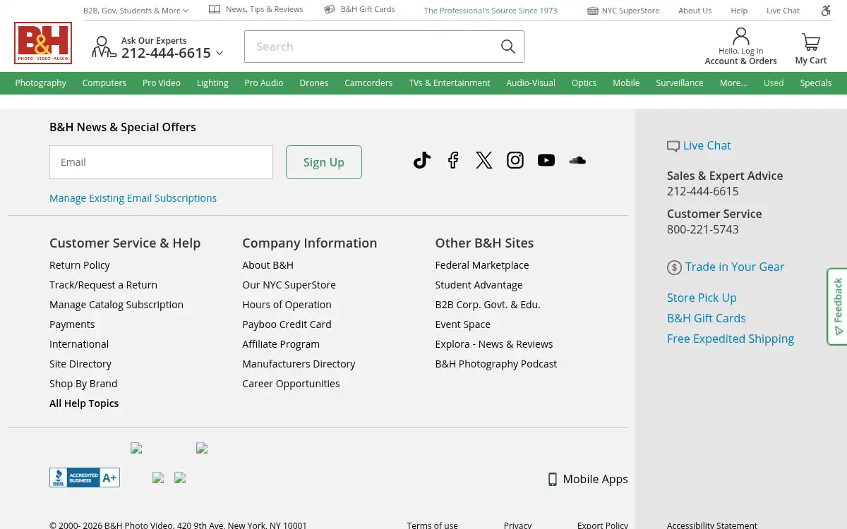Open the Privacy footer link
The width and height of the screenshot is (847, 529).
pyautogui.click(x=517, y=525)
